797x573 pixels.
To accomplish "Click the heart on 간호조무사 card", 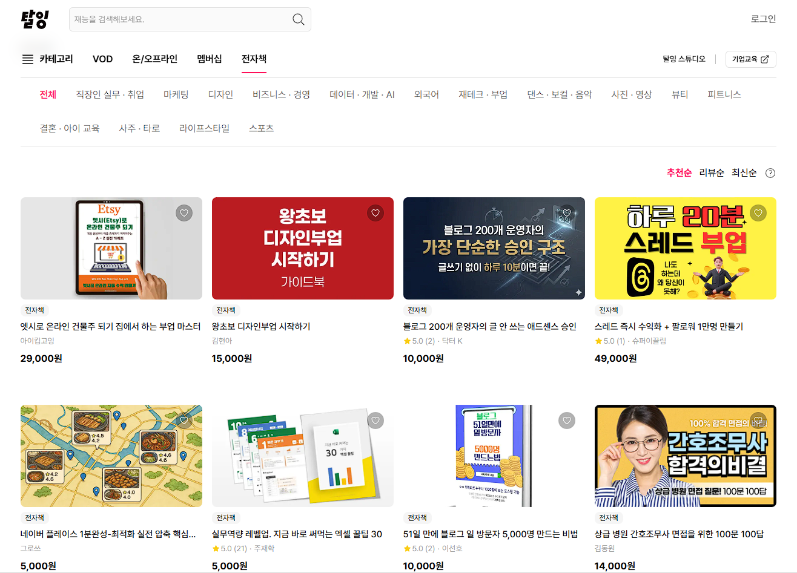I will pos(758,420).
